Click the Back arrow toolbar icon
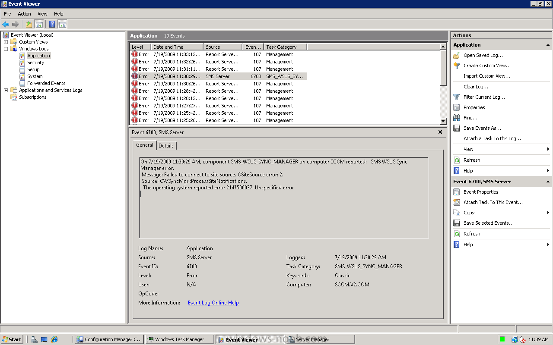This screenshot has height=345, width=553. (x=6, y=25)
